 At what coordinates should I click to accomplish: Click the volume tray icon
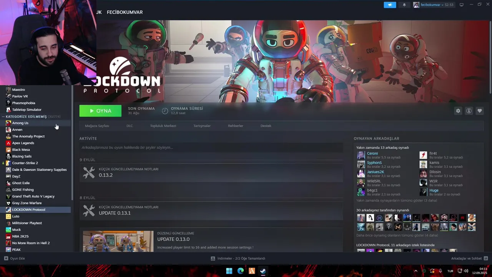tap(465, 271)
